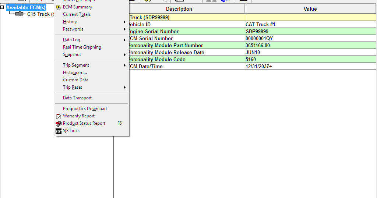Select ECM Serial Number row label
The width and height of the screenshot is (377, 198).
click(151, 38)
